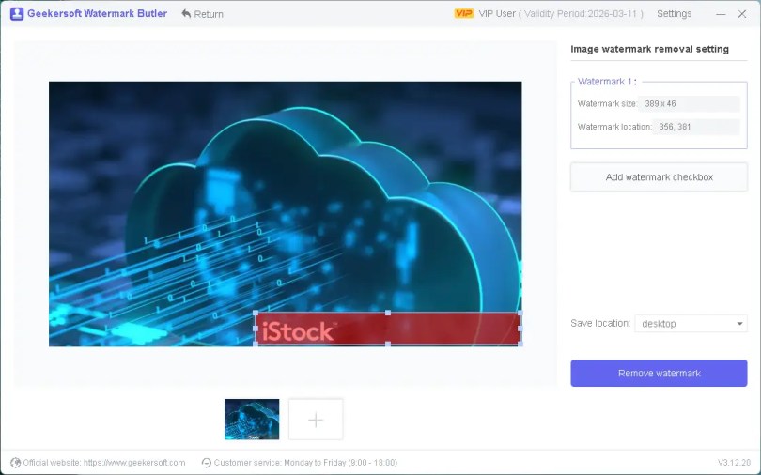Click the Geekersoft Watermark Butler logo icon
Image resolution: width=761 pixels, height=475 pixels.
(x=17, y=13)
